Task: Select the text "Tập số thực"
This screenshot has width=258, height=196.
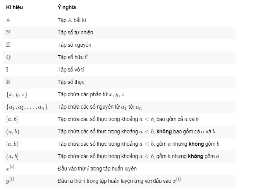Action: pos(71,82)
